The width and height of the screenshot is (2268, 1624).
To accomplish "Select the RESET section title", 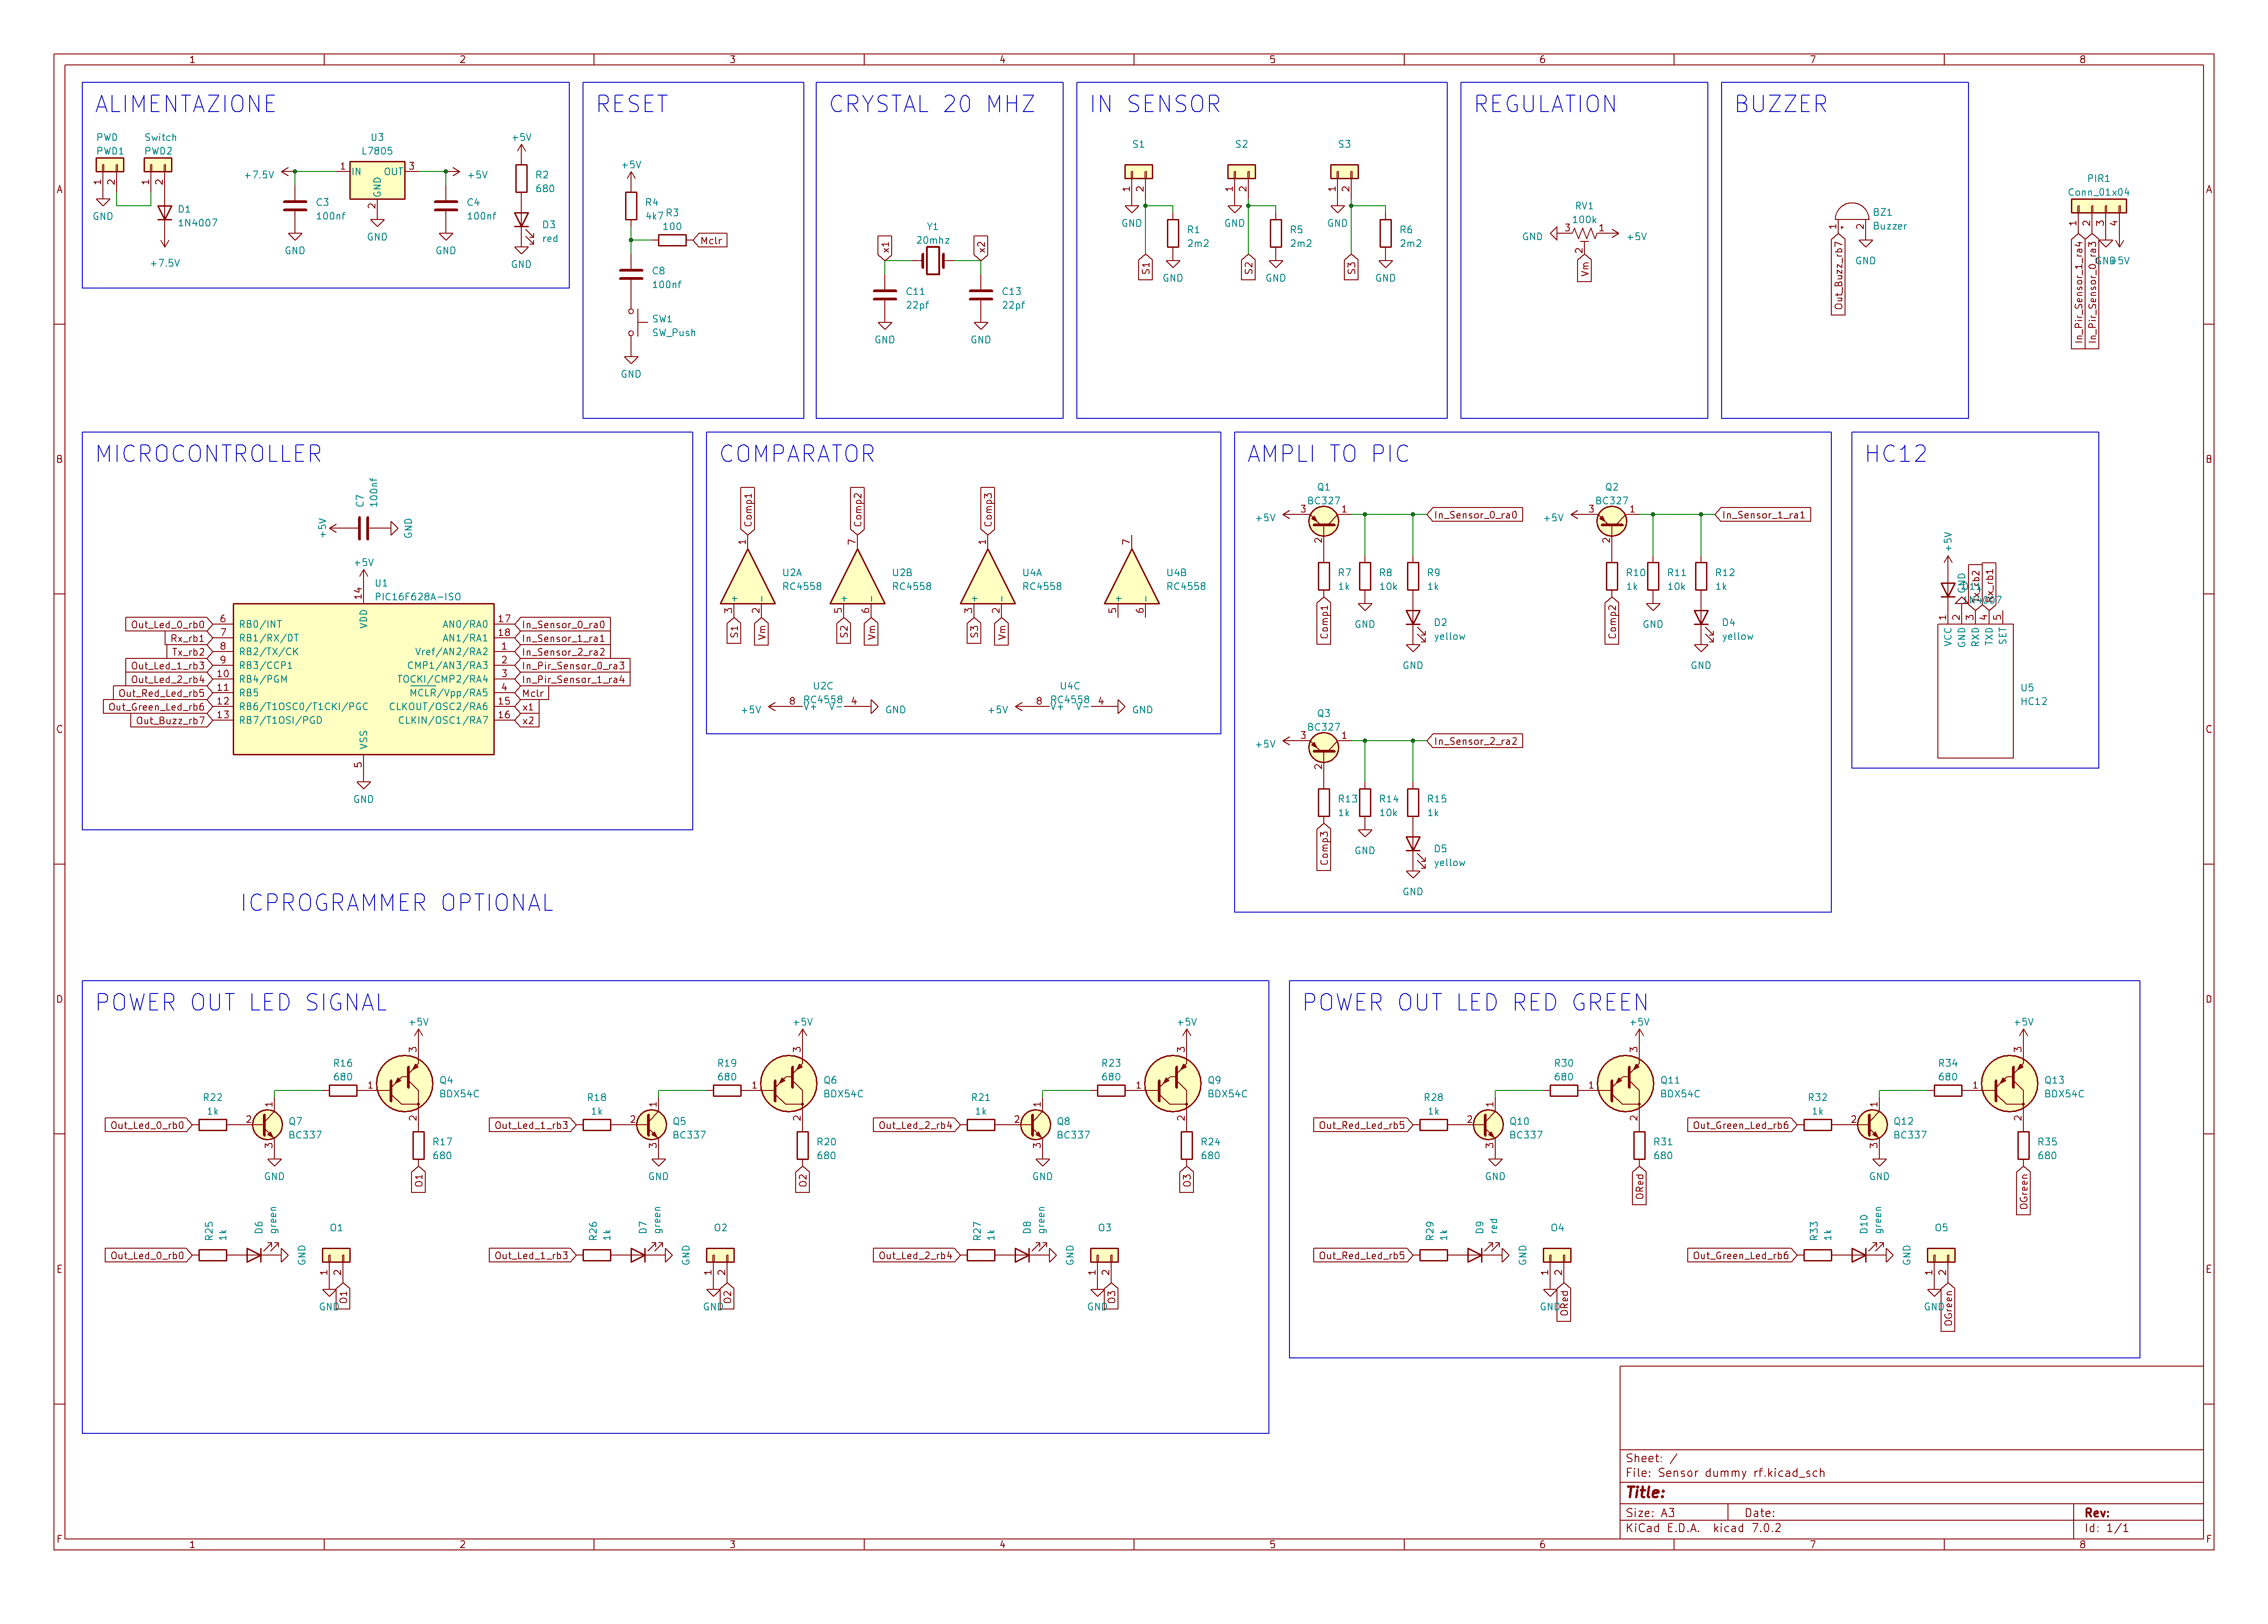I will coord(633,104).
